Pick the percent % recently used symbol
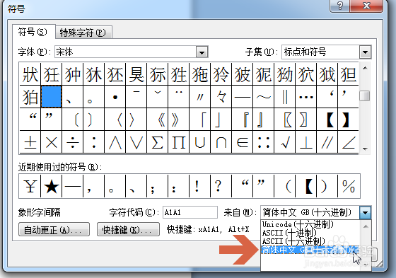Screen dimensions: 396x278 pos(349,186)
